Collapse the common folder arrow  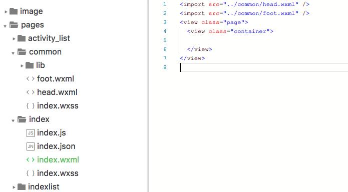tap(13, 53)
